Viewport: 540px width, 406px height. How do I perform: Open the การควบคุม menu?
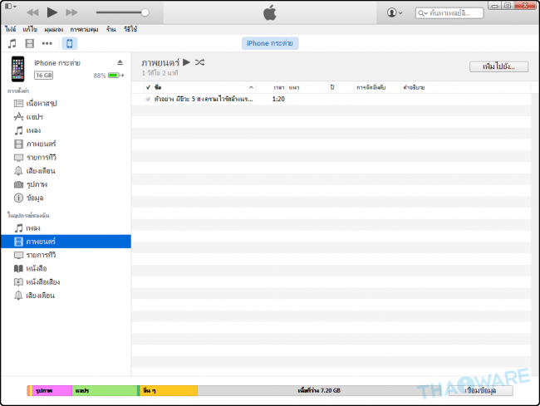click(84, 29)
